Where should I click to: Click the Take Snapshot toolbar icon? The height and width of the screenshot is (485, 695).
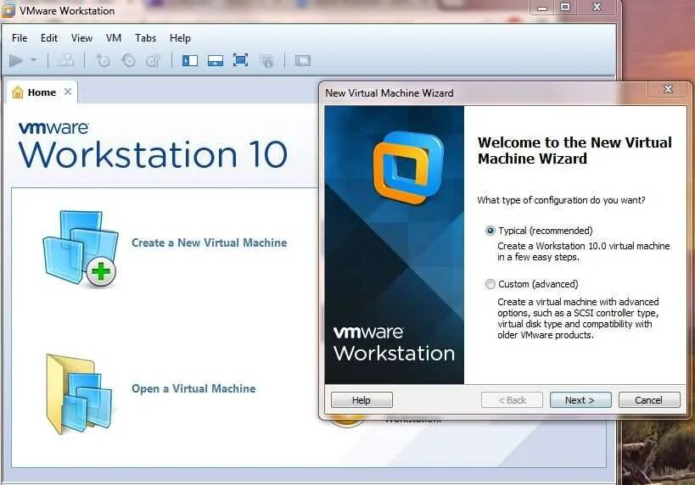pos(103,60)
